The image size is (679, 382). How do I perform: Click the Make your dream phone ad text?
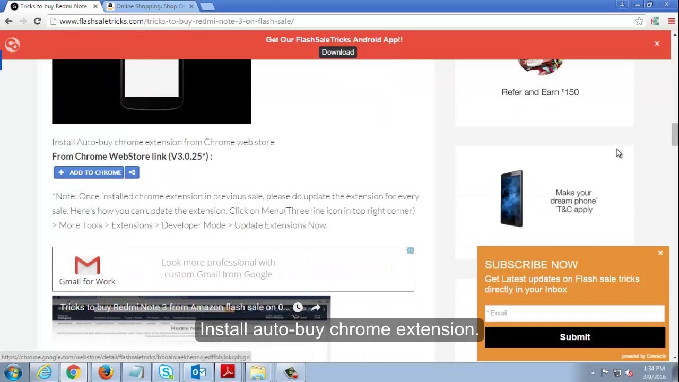pos(573,201)
